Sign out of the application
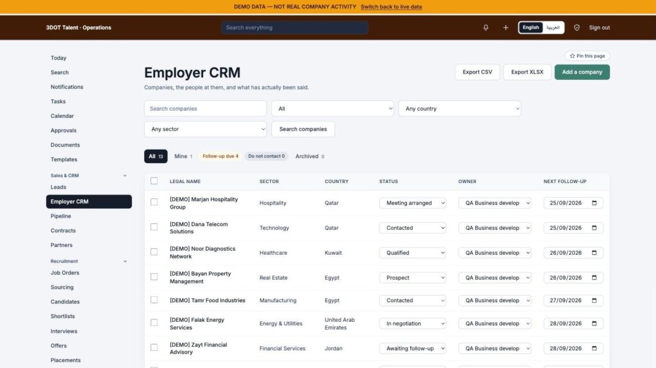The image size is (656, 368). (599, 28)
